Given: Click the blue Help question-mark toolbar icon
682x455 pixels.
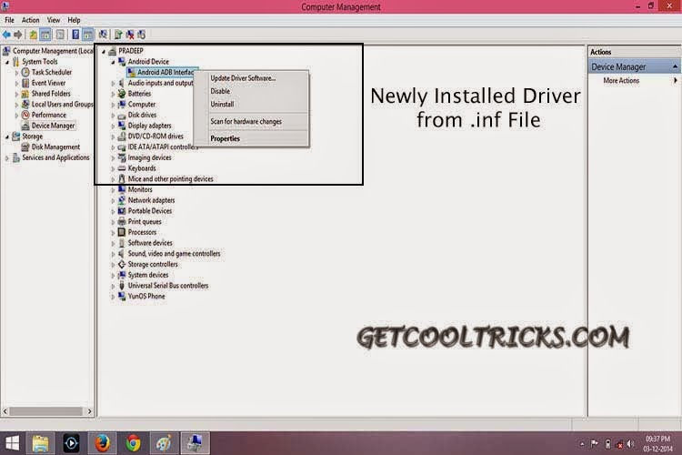Looking at the screenshot, I should [75, 35].
